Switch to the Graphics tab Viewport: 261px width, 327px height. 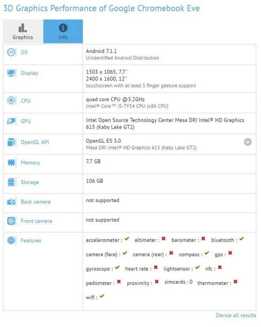(22, 31)
